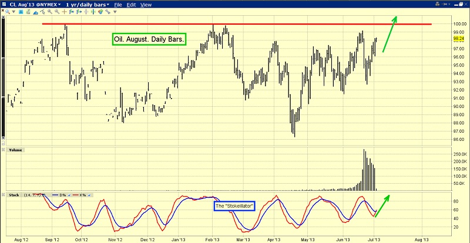Click the red K% line color swatch

coord(76,195)
